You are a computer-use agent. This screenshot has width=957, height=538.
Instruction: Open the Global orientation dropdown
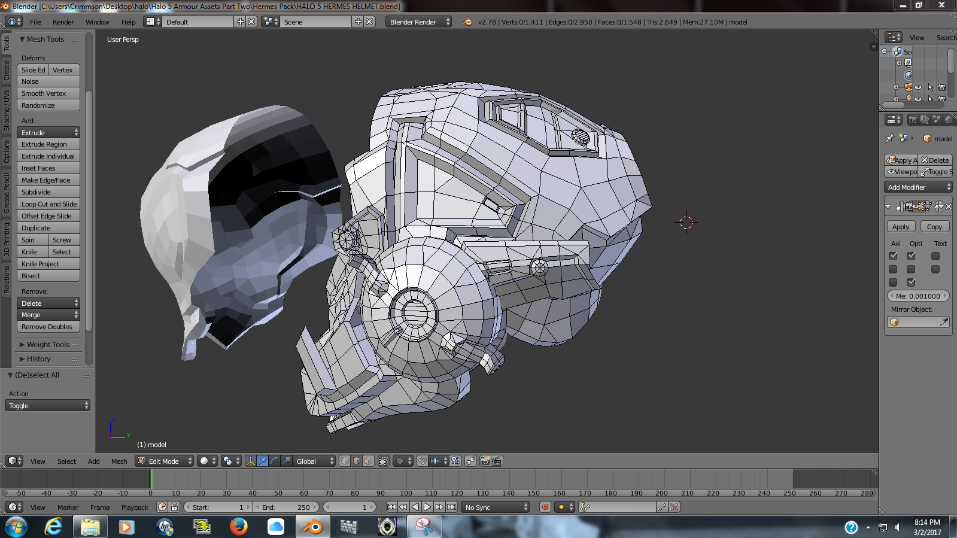pos(314,461)
